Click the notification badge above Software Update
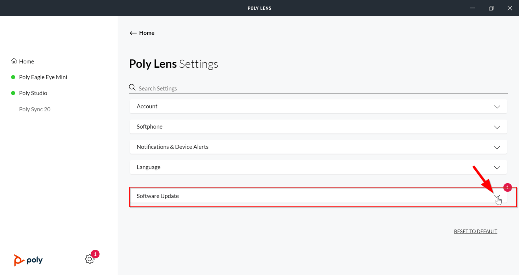This screenshot has height=275, width=519. tap(507, 187)
